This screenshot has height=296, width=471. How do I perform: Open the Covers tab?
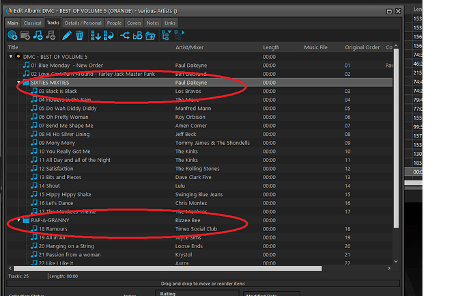coord(134,23)
